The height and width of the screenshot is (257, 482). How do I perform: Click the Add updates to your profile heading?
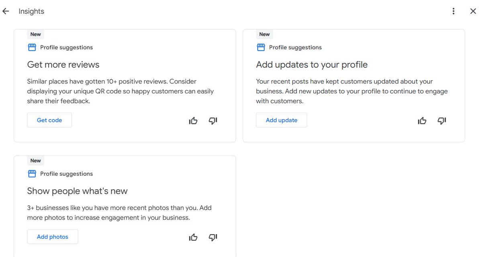312,65
